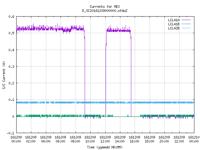Image resolution: width=200 pixels, height=150 pixels.
Task: Select the LCL41A legend label
Action: point(174,20)
